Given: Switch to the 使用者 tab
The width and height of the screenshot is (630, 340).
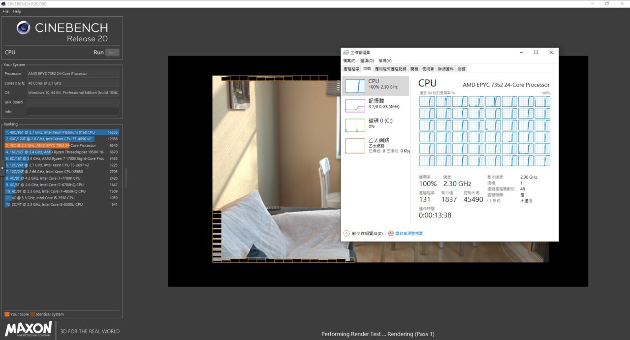Looking at the screenshot, I should (428, 69).
